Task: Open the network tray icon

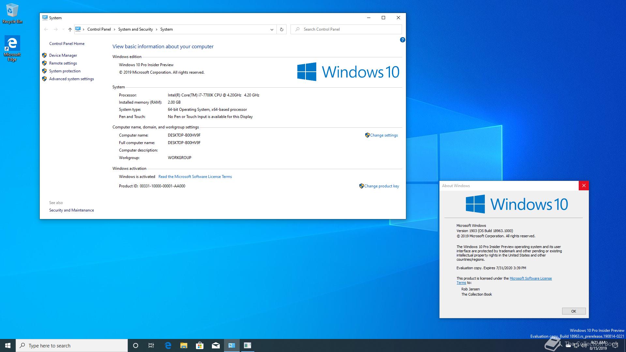Action: [x=576, y=346]
